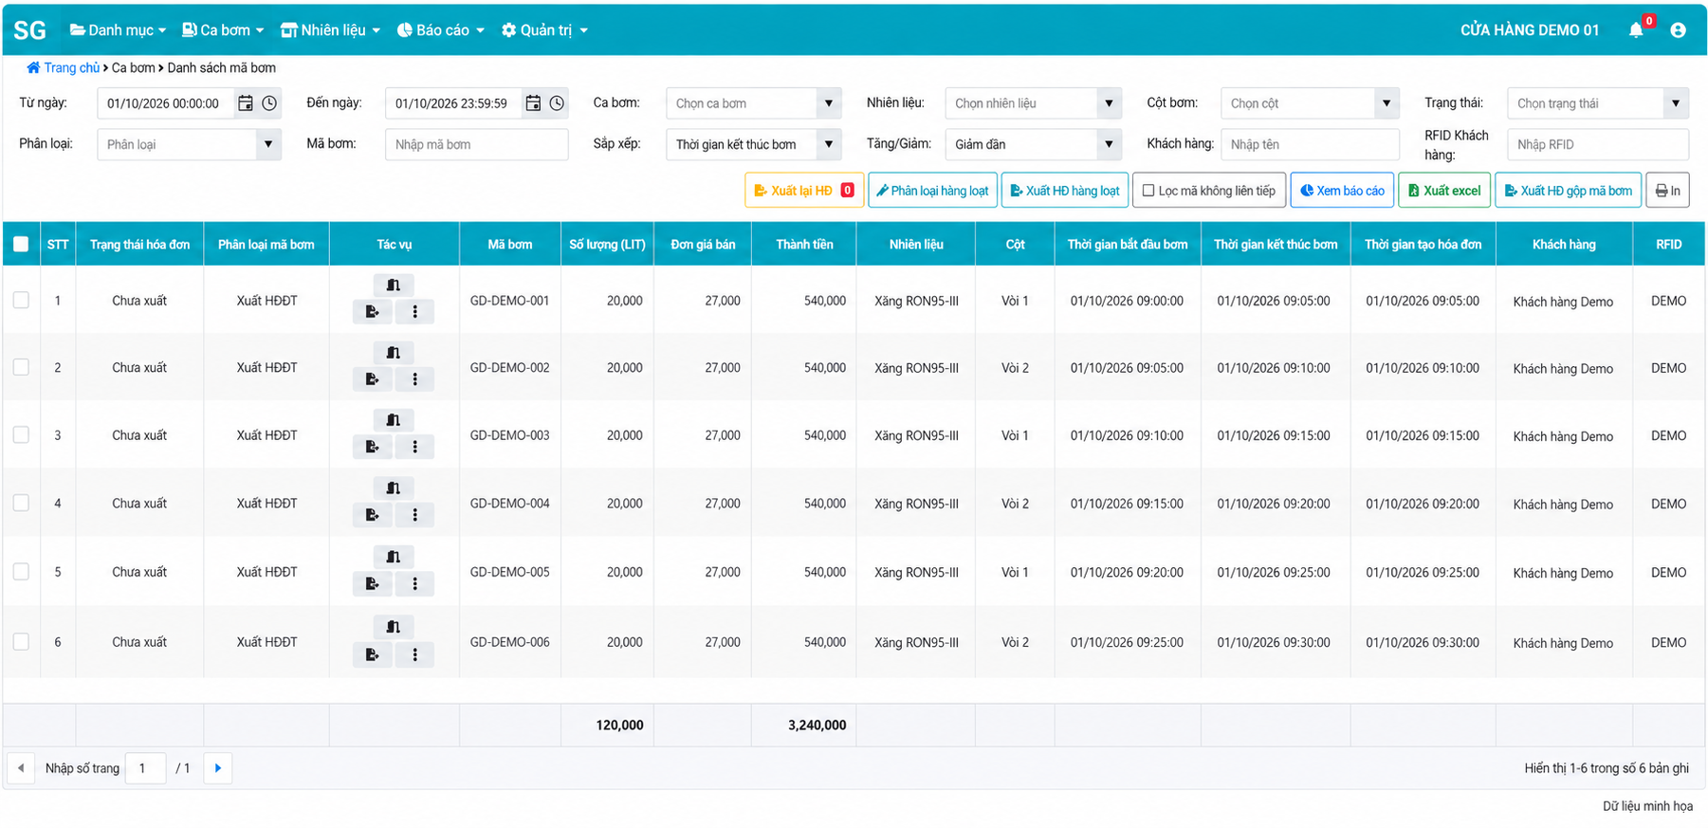The image size is (1708, 828).
Task: Click export invoice icon for GD-DEMO-002
Action: tap(372, 379)
